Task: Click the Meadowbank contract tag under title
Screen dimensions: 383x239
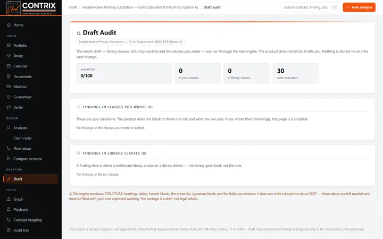Action: (131, 42)
